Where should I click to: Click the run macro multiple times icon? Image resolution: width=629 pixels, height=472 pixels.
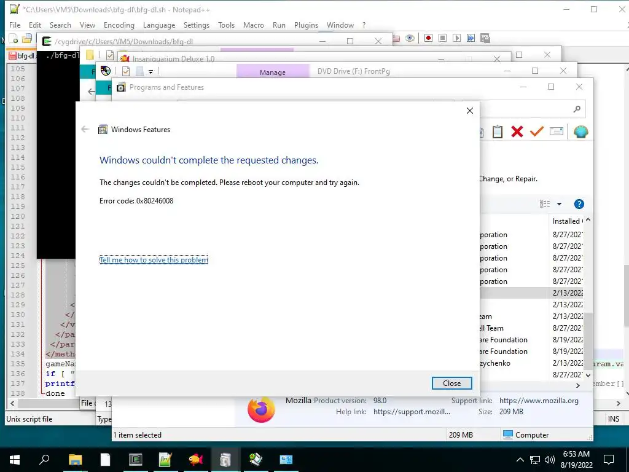pyautogui.click(x=471, y=37)
